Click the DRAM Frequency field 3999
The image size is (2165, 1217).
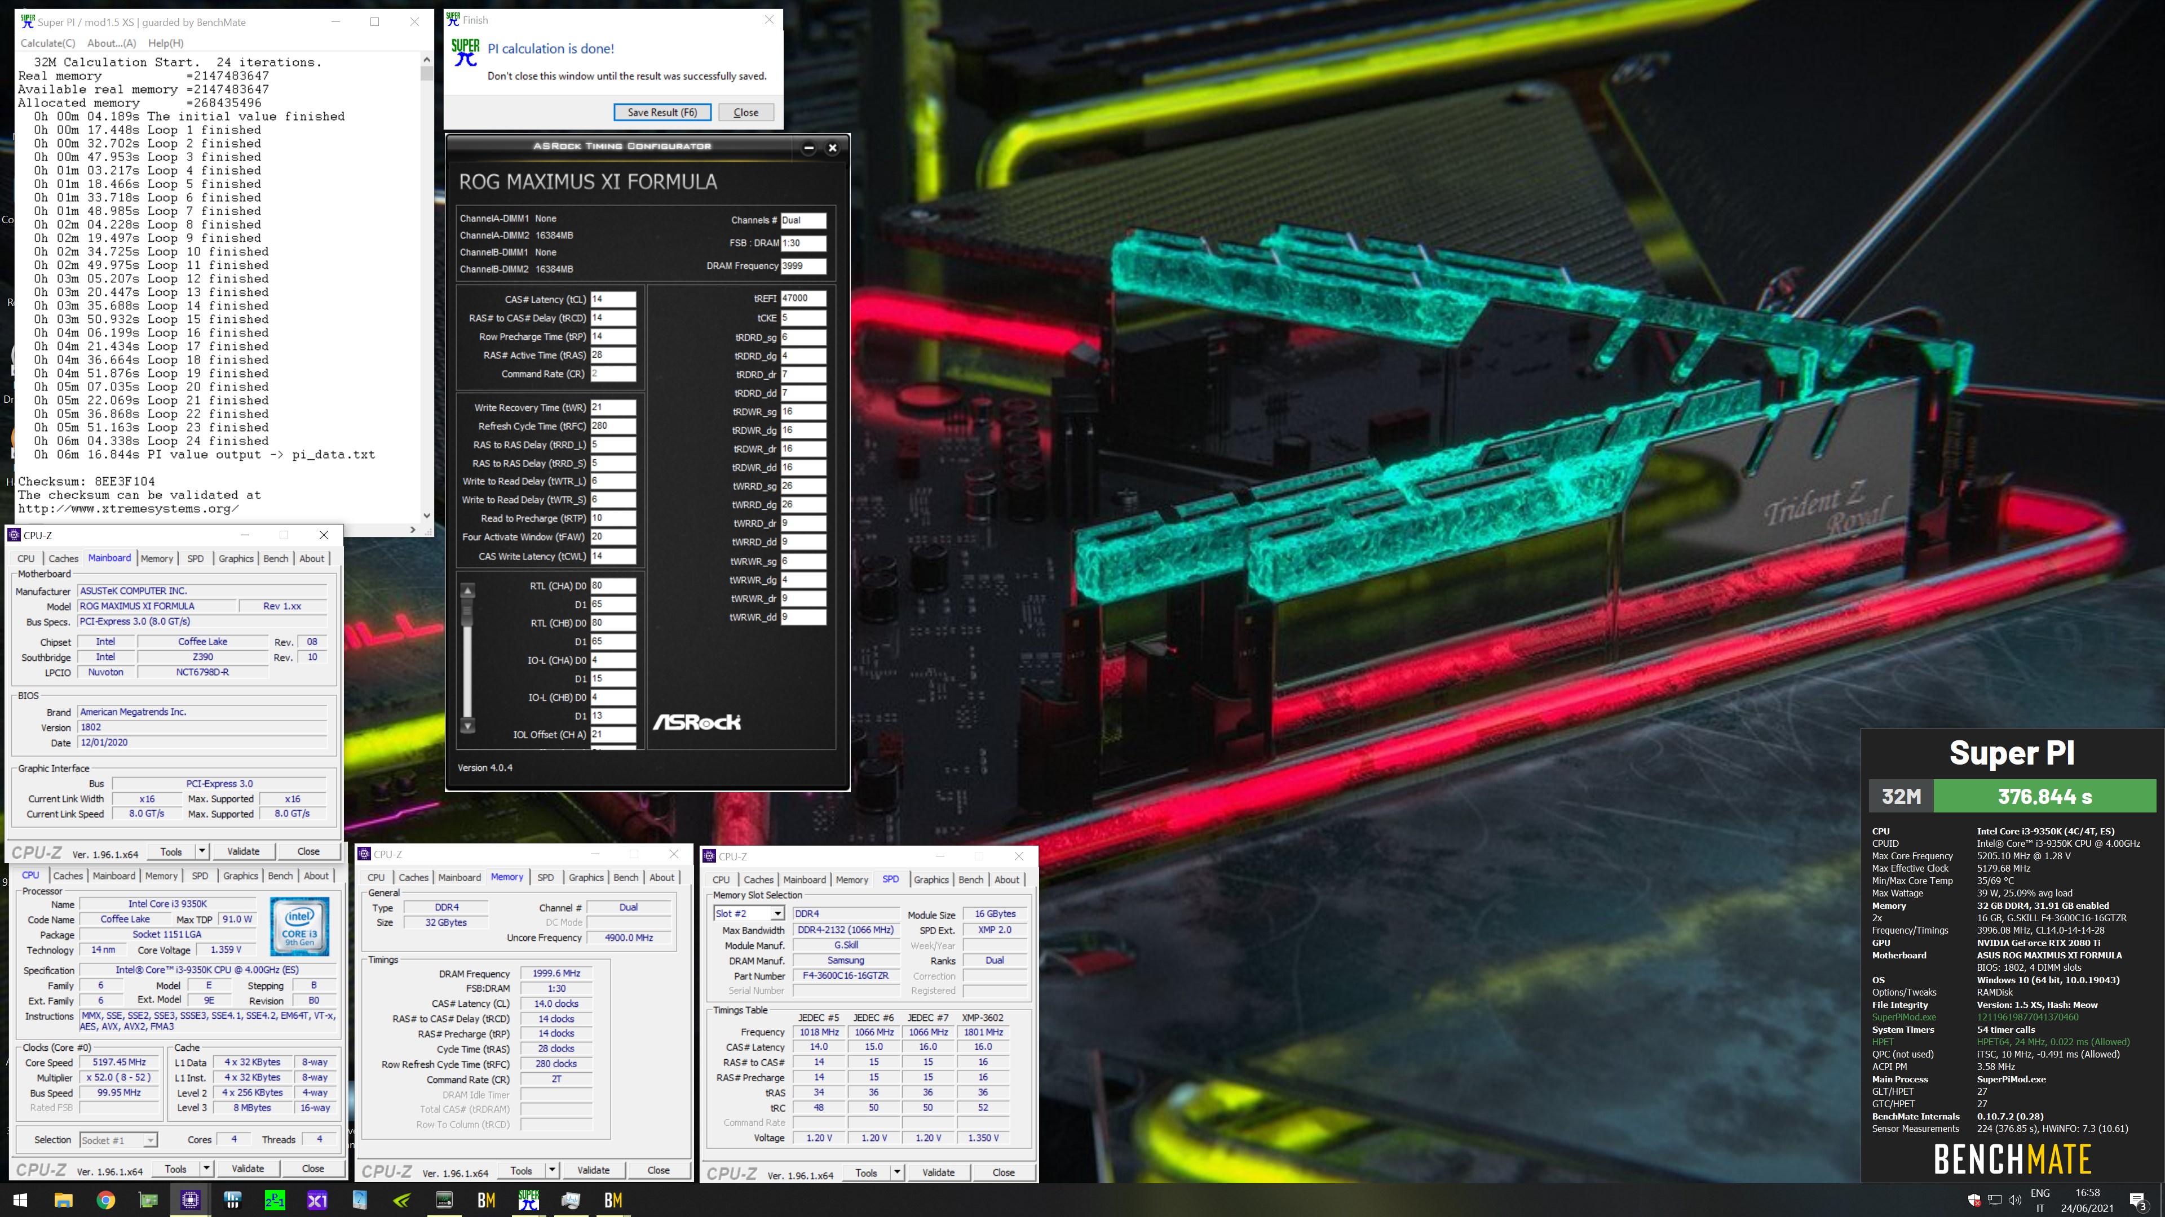(803, 265)
